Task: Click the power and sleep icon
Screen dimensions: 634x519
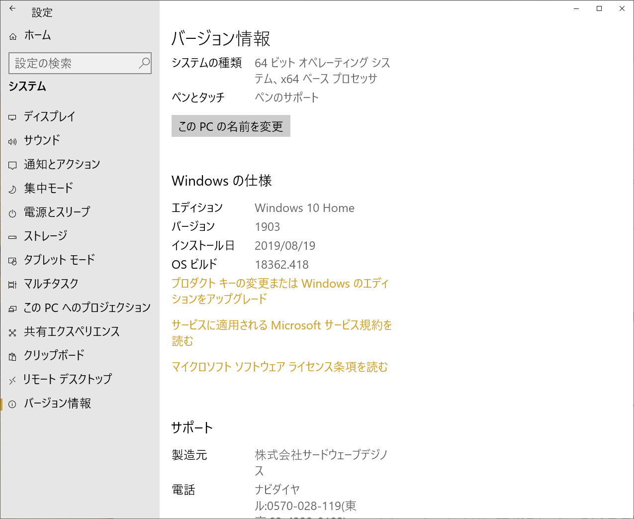Action: (12, 213)
